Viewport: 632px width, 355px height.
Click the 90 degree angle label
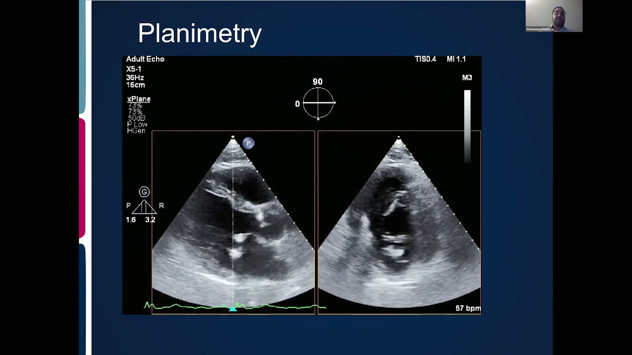[317, 82]
